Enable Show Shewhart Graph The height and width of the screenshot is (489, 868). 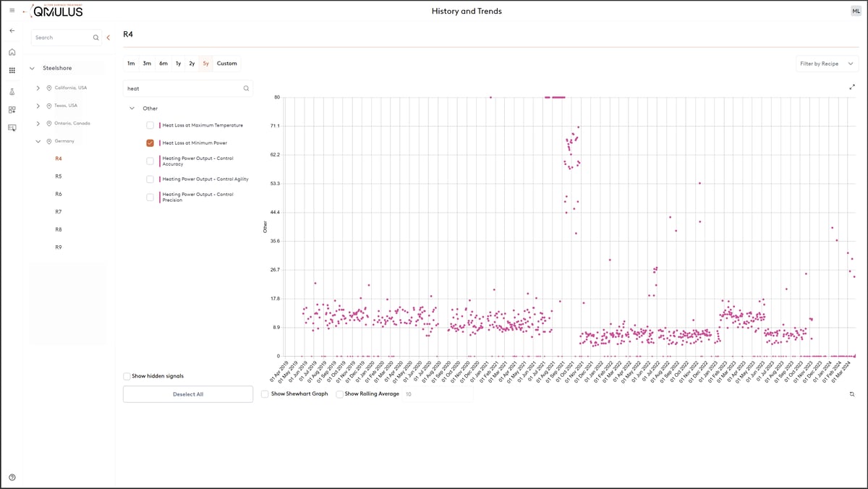click(265, 394)
